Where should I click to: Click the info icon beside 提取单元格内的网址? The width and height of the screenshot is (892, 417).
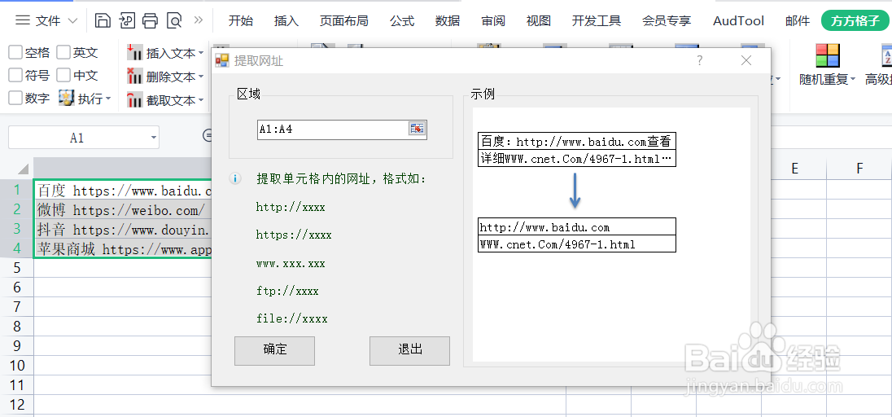point(235,179)
